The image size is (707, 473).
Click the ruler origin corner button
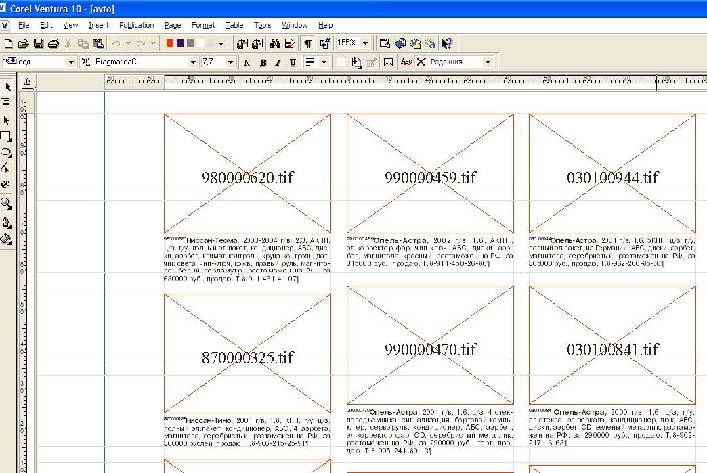pos(28,82)
